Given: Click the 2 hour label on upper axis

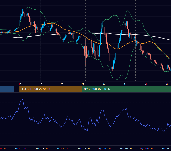Looking at the screenshot, I should (x=125, y=84).
